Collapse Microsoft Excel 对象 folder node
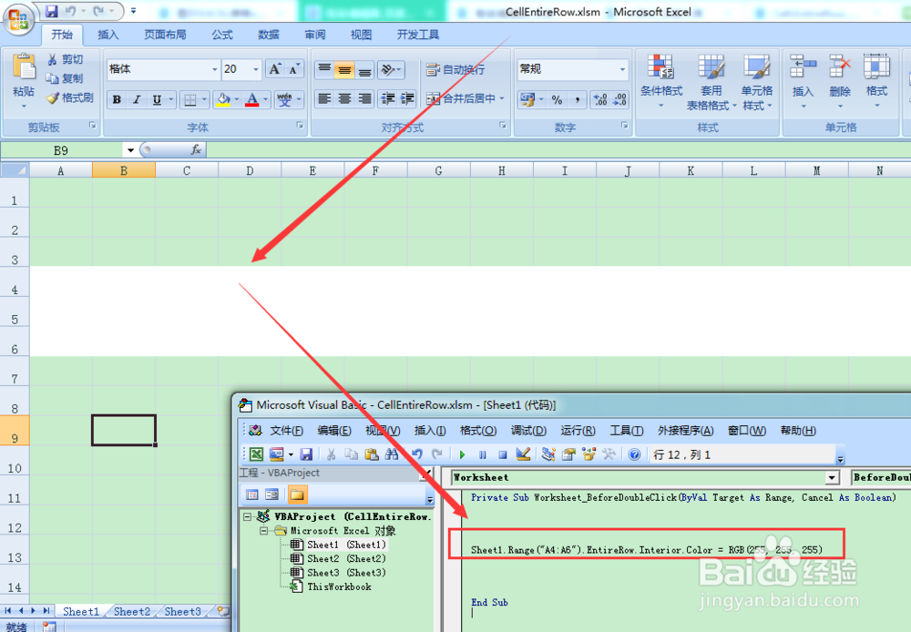The height and width of the screenshot is (632, 911). [264, 530]
